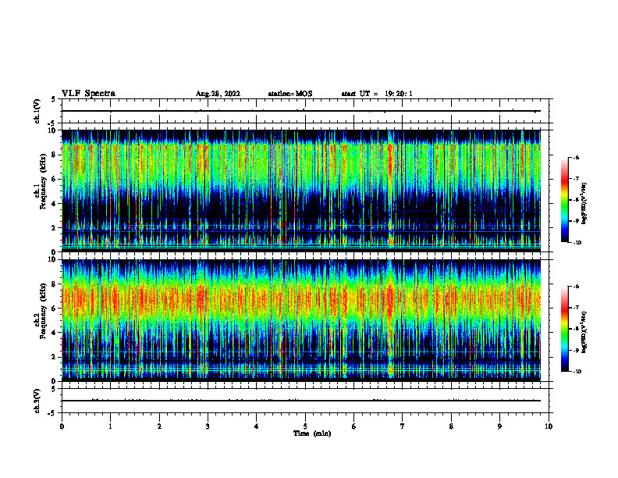Click the "10" tick on the time axis
The height and width of the screenshot is (478, 618).
(x=549, y=426)
